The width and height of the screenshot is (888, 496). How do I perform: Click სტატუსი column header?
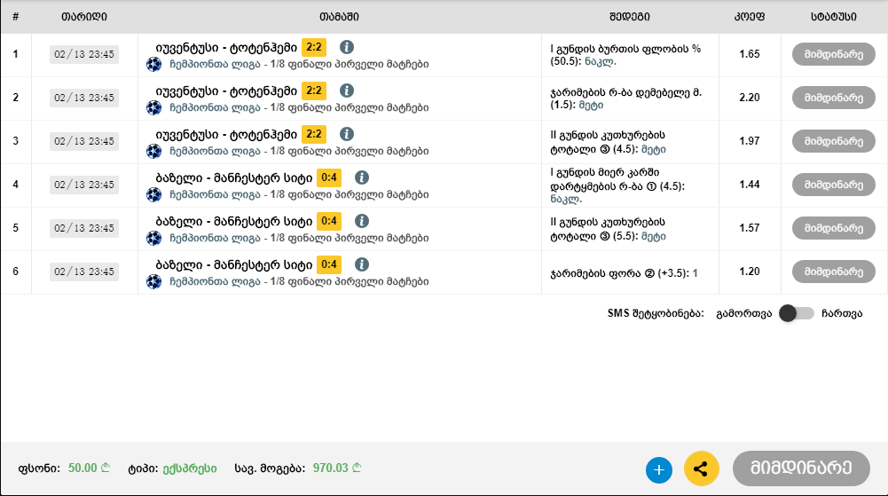coord(834,17)
